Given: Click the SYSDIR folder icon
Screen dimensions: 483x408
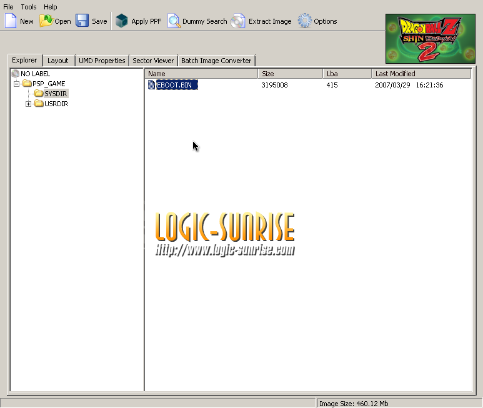Looking at the screenshot, I should coord(39,93).
